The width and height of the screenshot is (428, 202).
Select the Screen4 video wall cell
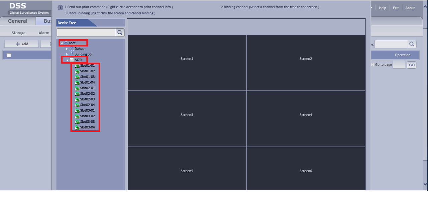pyautogui.click(x=306, y=119)
